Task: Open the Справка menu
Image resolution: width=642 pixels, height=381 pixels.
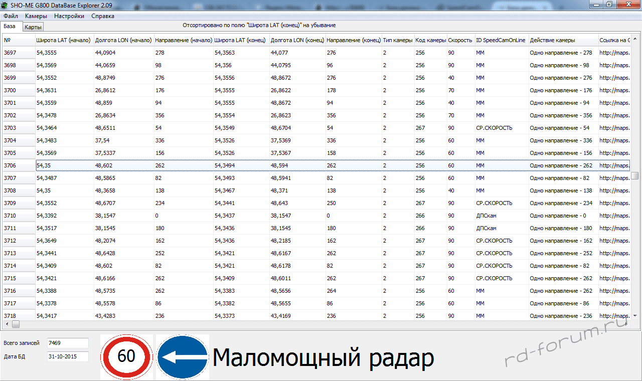Action: click(x=103, y=16)
